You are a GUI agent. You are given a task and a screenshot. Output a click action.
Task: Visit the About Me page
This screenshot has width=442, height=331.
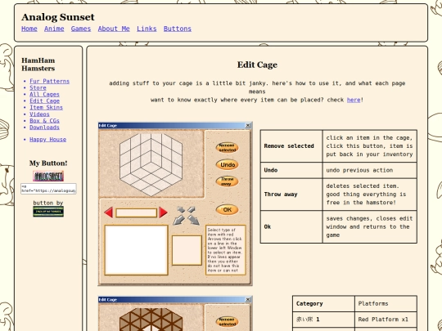pos(114,29)
